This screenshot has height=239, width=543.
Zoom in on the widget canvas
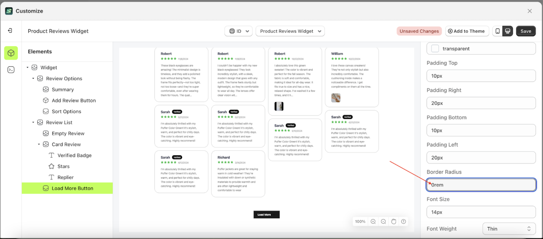coord(373,221)
